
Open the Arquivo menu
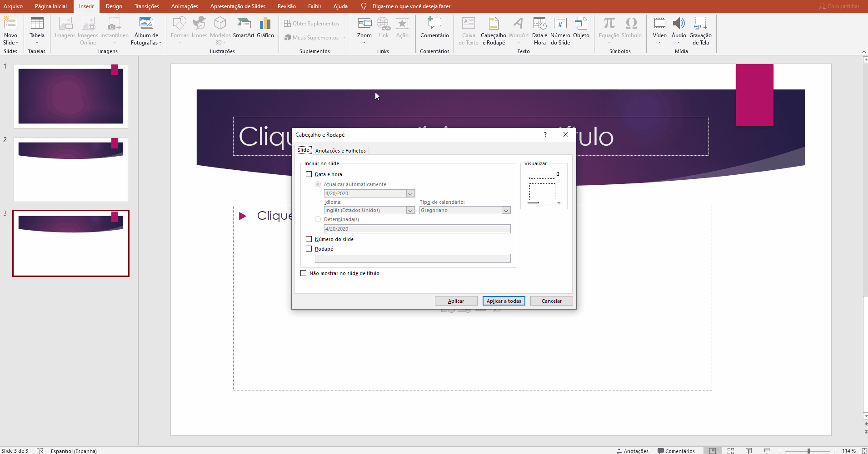coord(13,6)
